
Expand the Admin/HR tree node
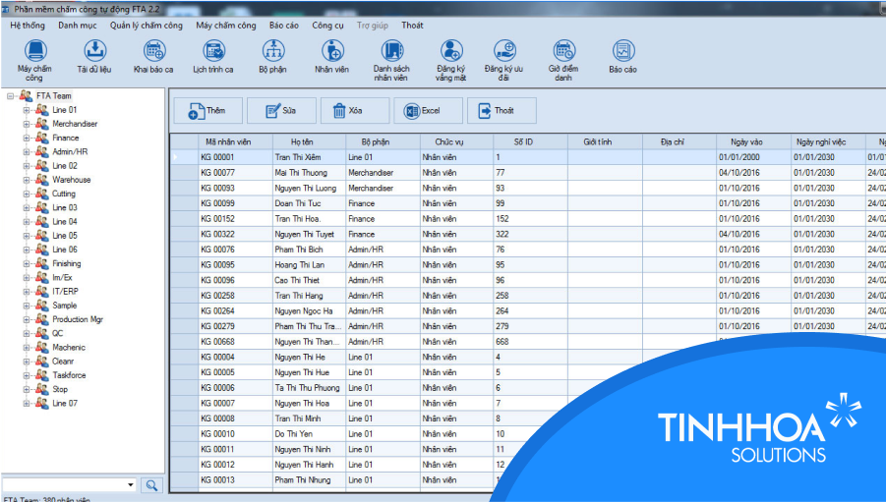click(x=27, y=152)
